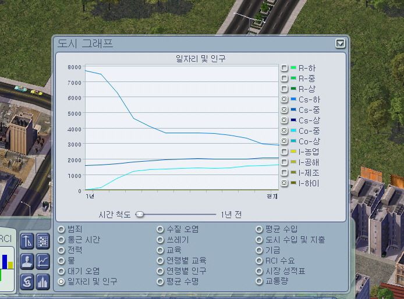Disable the Cs-중 series checkbox
The height and width of the screenshot is (299, 404).
(x=284, y=110)
